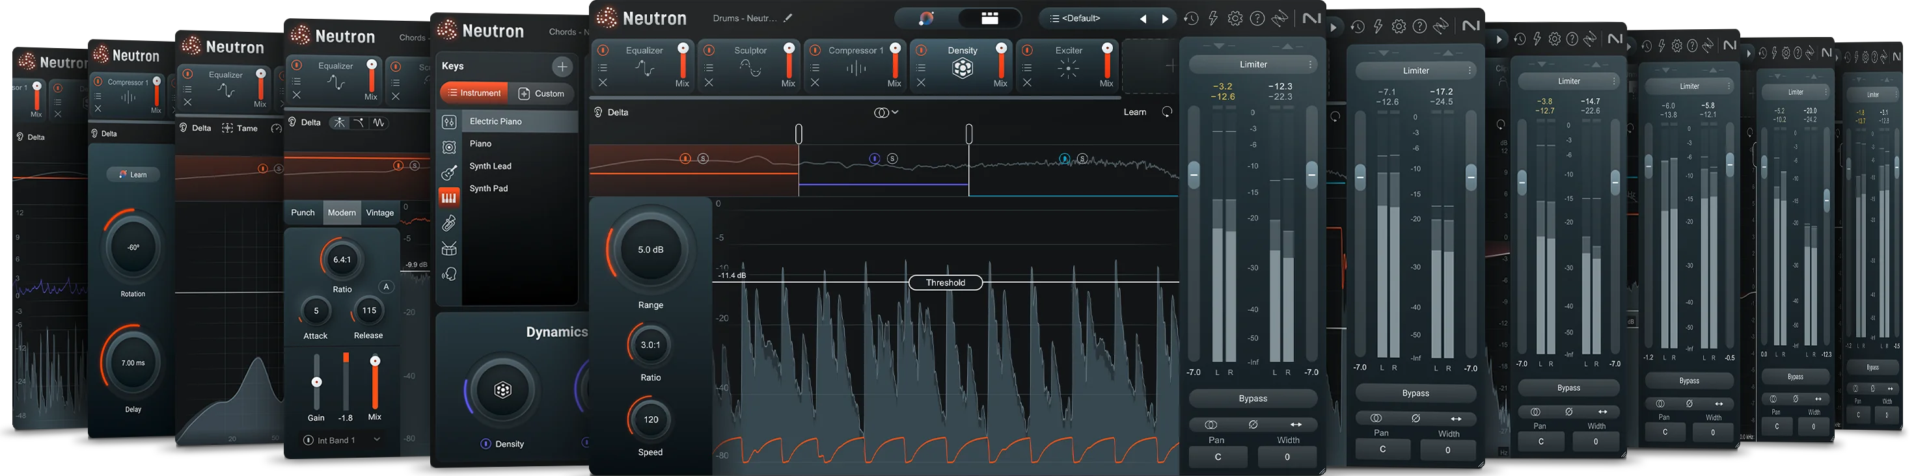Click the Learn button above the Rotation knob
The image size is (1916, 476).
[x=133, y=175]
